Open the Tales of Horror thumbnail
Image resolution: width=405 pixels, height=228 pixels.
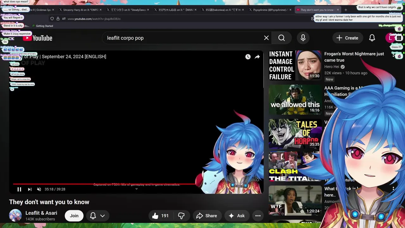(x=295, y=134)
